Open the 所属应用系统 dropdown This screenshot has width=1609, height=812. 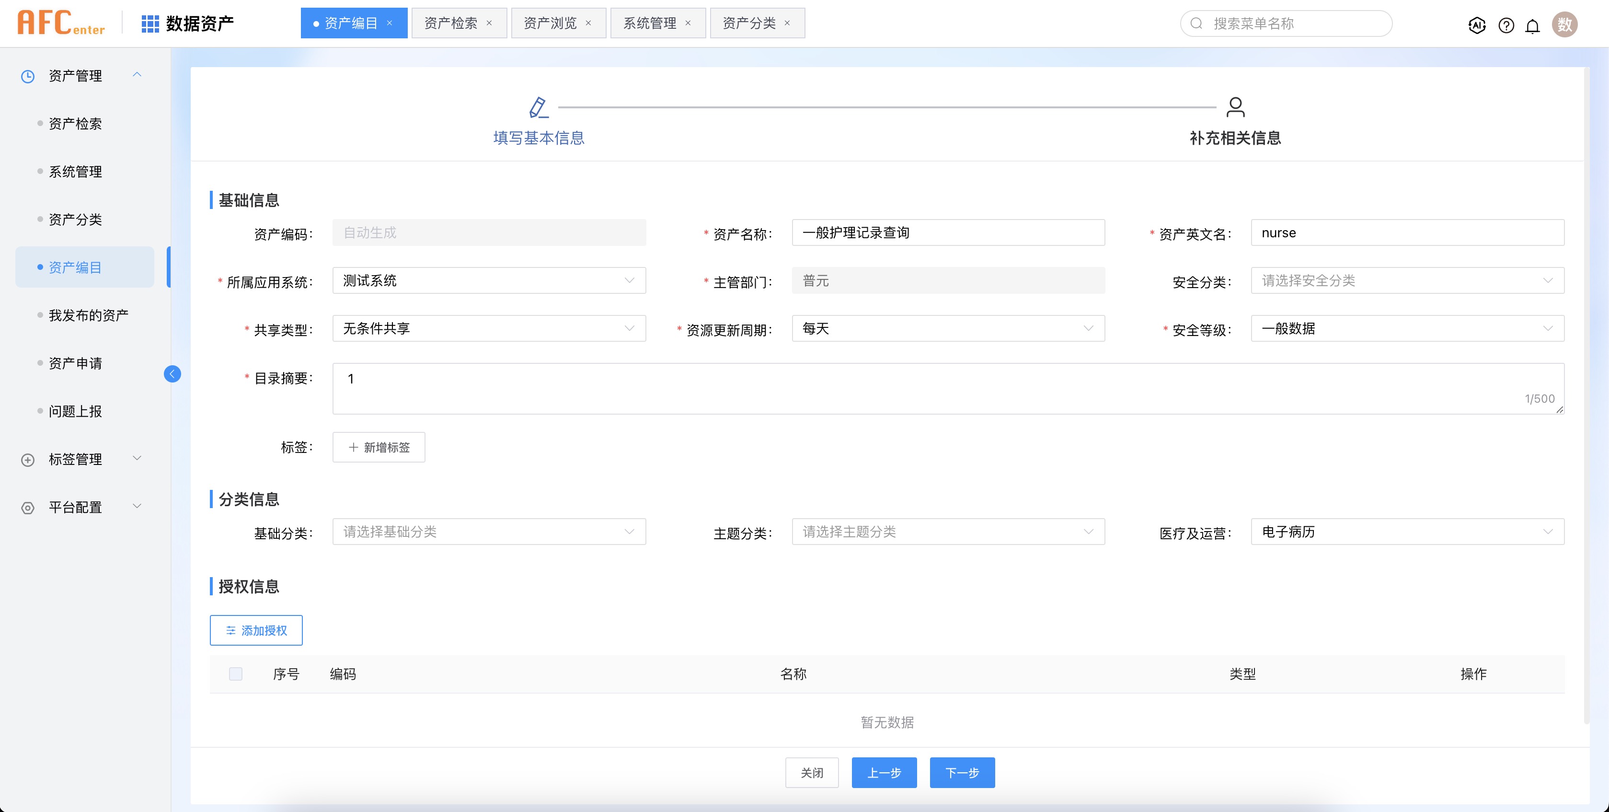point(489,280)
